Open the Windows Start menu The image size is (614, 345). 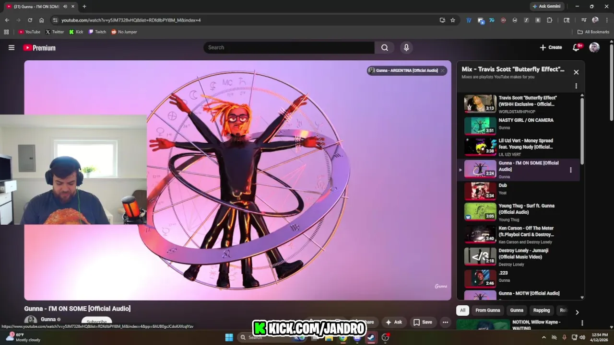229,337
